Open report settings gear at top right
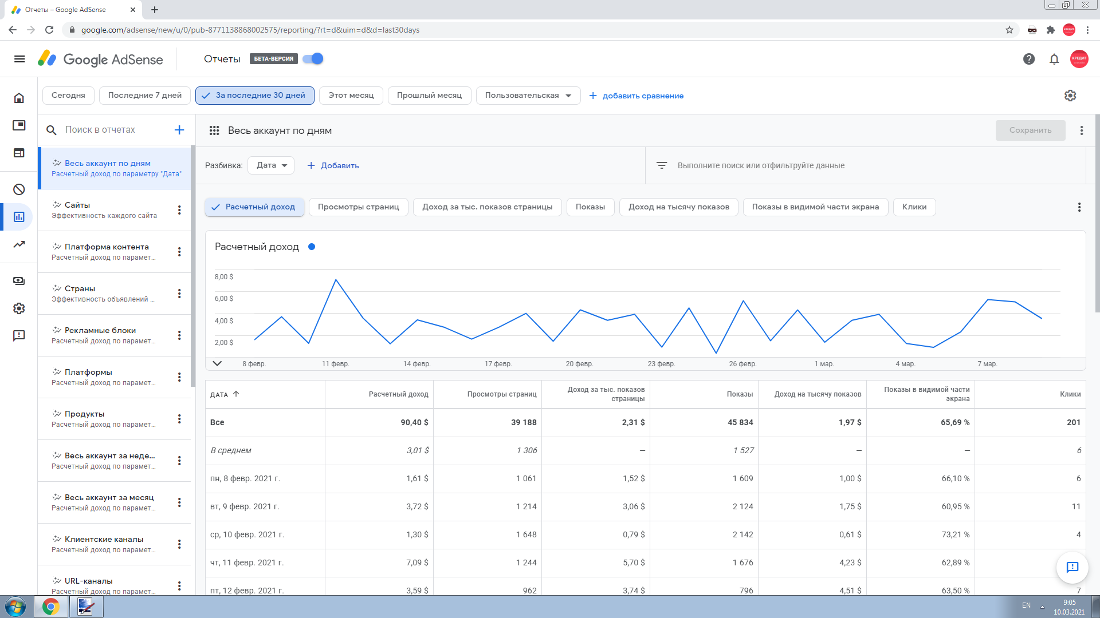 1070,96
